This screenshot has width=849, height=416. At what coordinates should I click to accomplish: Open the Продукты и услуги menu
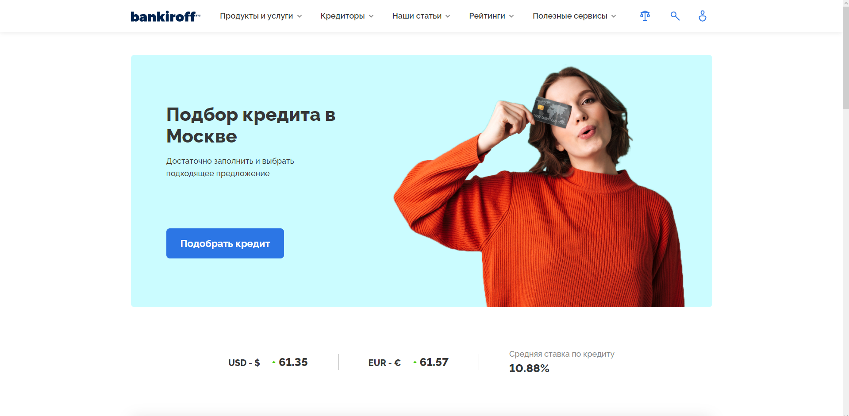257,16
